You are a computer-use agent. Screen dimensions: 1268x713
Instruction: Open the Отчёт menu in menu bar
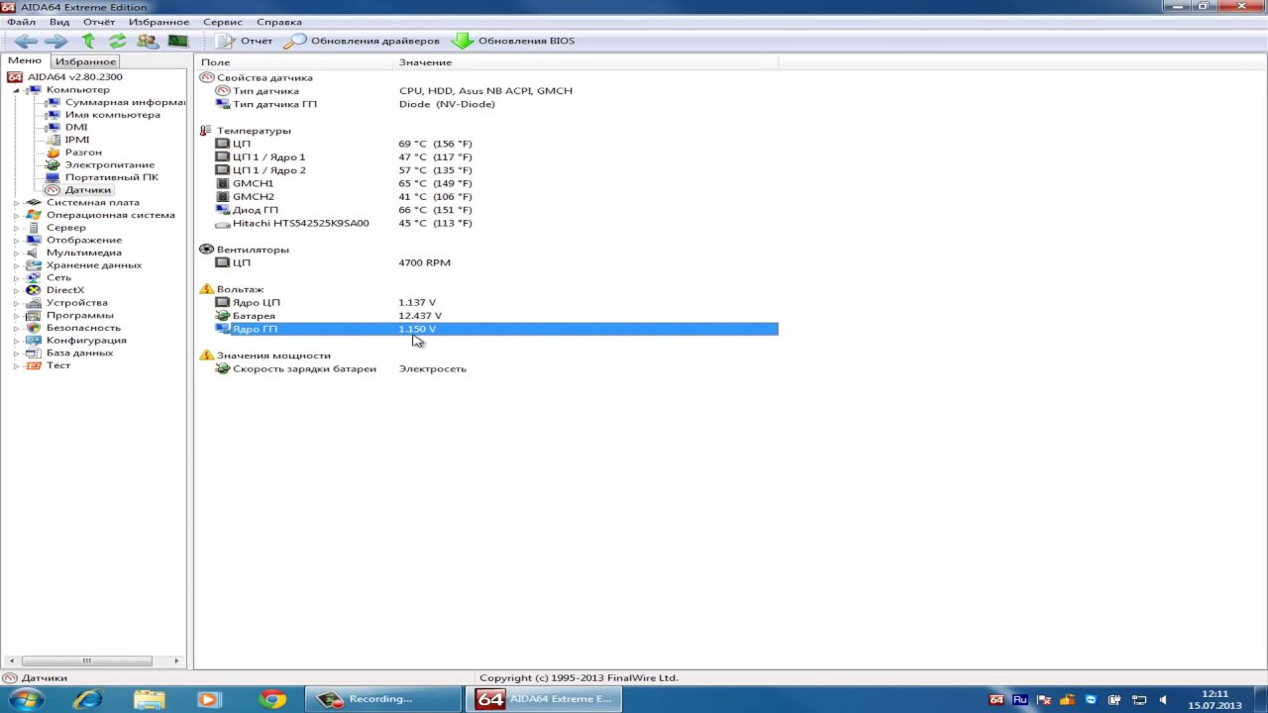pyautogui.click(x=99, y=22)
